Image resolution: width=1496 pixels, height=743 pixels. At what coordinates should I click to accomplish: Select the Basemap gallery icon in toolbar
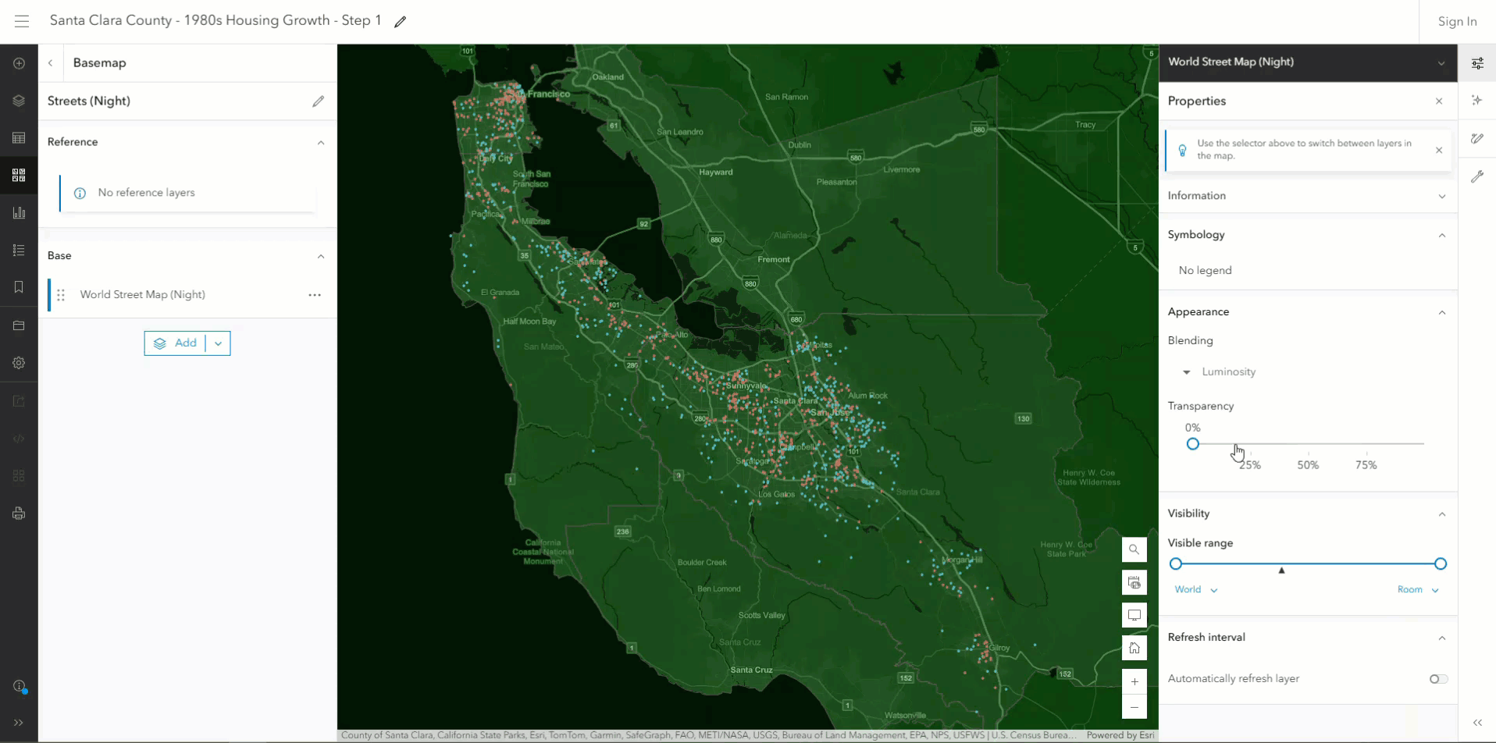click(19, 175)
